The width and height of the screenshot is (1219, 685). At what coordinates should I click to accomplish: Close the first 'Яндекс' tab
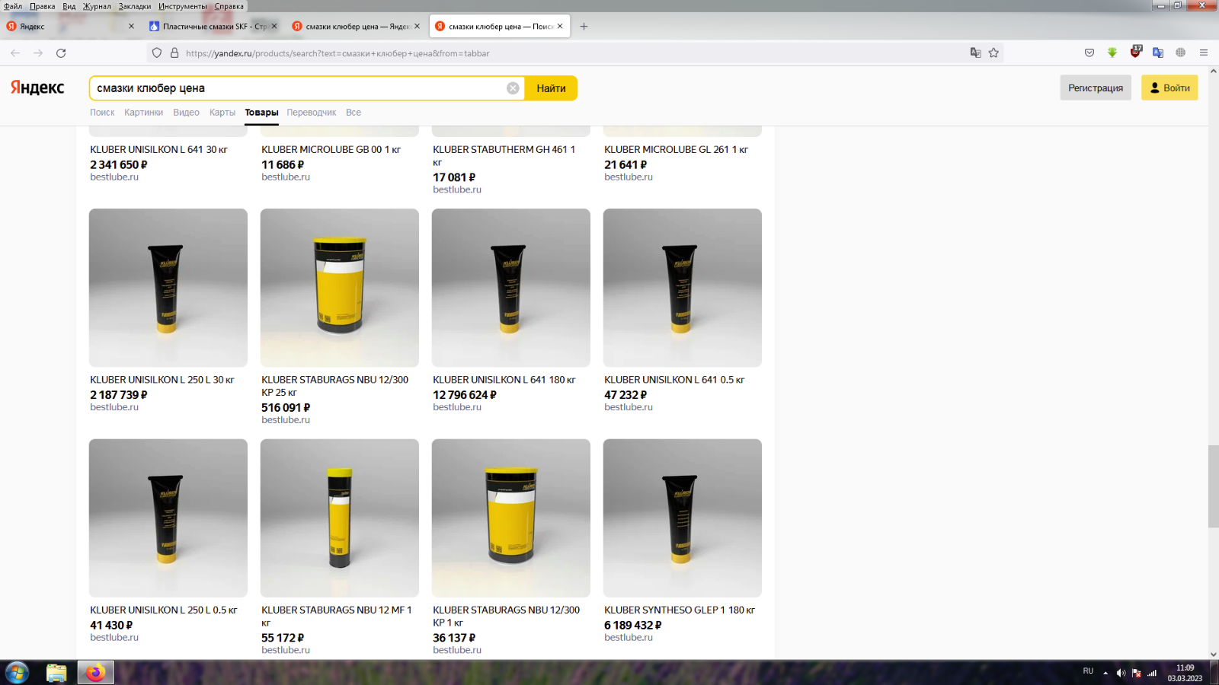[x=131, y=26]
